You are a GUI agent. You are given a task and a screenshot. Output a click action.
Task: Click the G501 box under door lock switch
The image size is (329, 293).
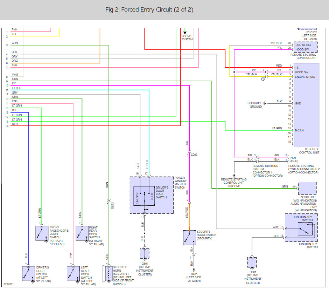pos(145,253)
